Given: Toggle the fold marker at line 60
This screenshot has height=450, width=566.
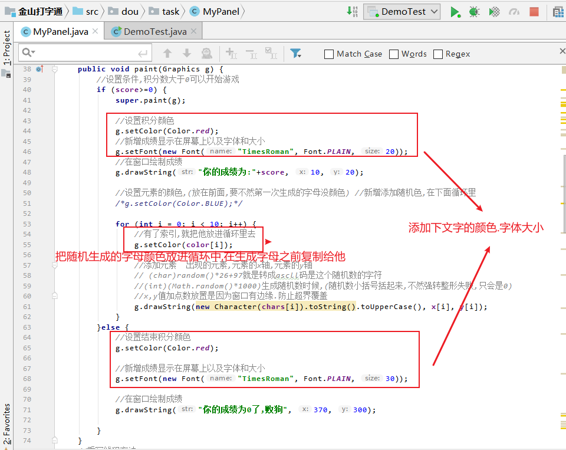Looking at the screenshot, I should coord(54,296).
